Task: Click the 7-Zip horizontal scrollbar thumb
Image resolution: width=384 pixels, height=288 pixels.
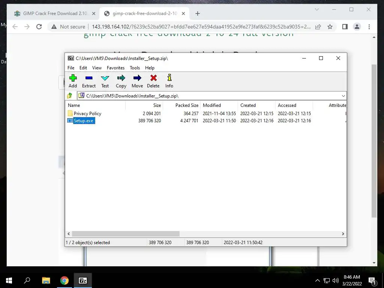Action: (x=126, y=234)
